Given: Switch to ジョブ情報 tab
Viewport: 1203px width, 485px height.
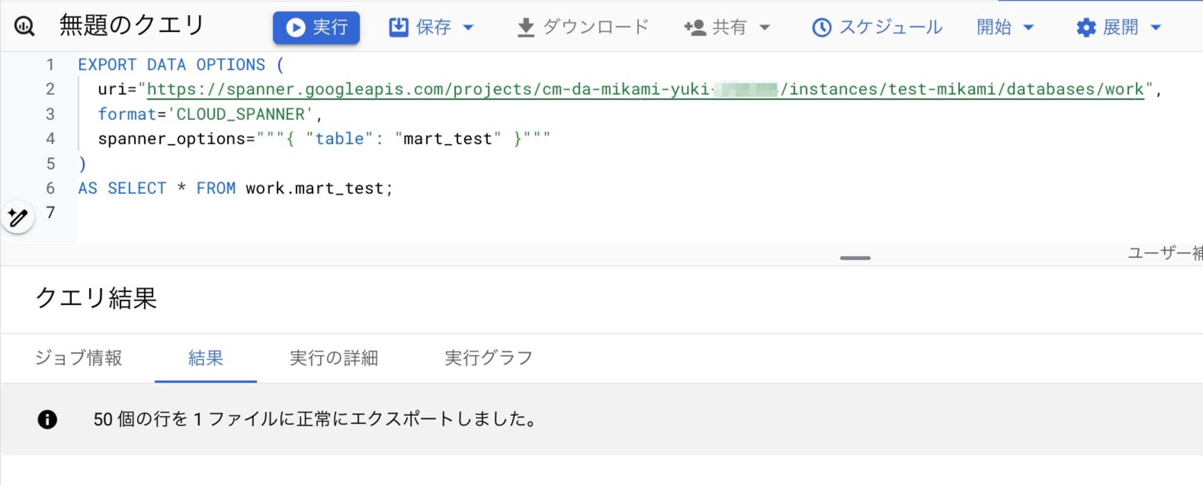Looking at the screenshot, I should pos(78,358).
